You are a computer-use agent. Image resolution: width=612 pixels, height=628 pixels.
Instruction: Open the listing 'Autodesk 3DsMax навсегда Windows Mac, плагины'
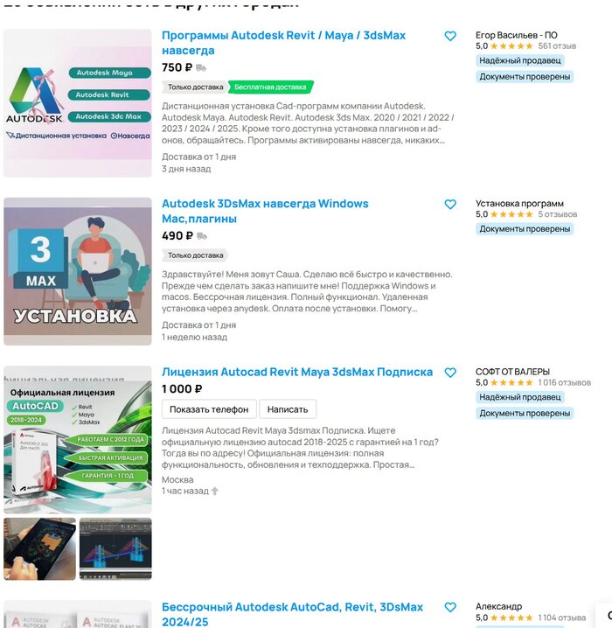point(265,211)
